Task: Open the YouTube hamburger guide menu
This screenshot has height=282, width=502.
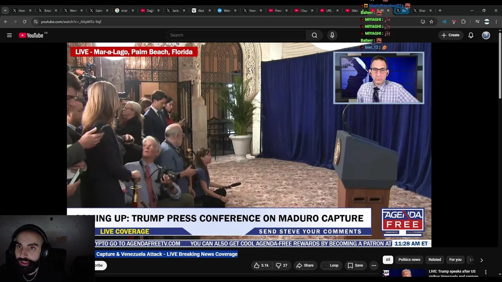Action: point(9,35)
